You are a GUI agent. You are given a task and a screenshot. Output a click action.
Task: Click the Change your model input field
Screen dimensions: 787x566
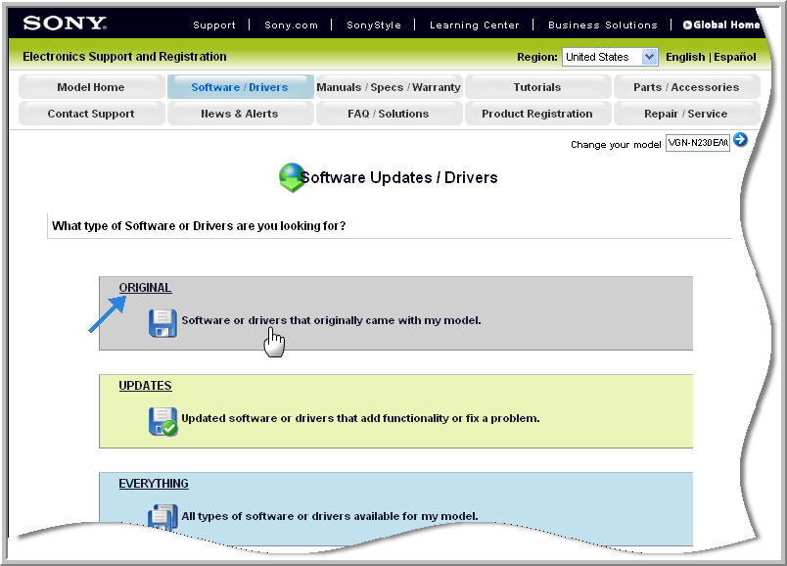[698, 143]
